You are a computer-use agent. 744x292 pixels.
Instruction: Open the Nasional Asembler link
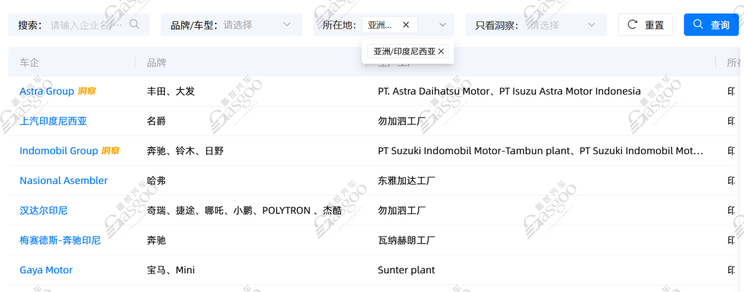coord(63,180)
